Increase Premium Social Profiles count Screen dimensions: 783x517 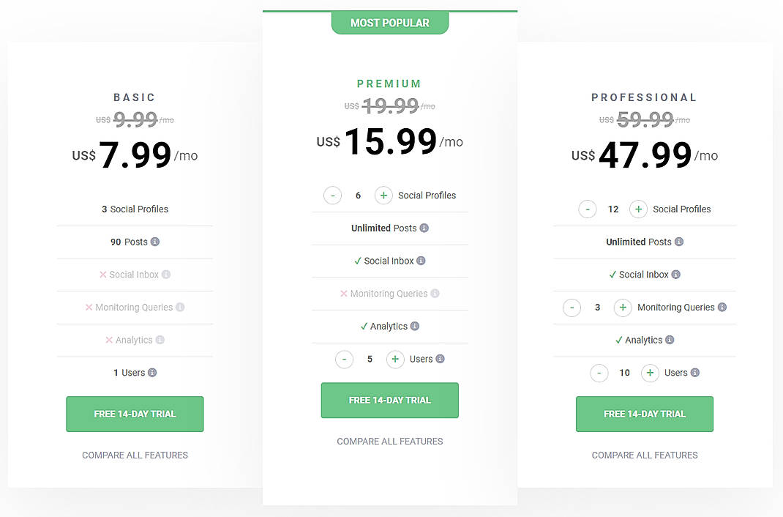pyautogui.click(x=383, y=196)
